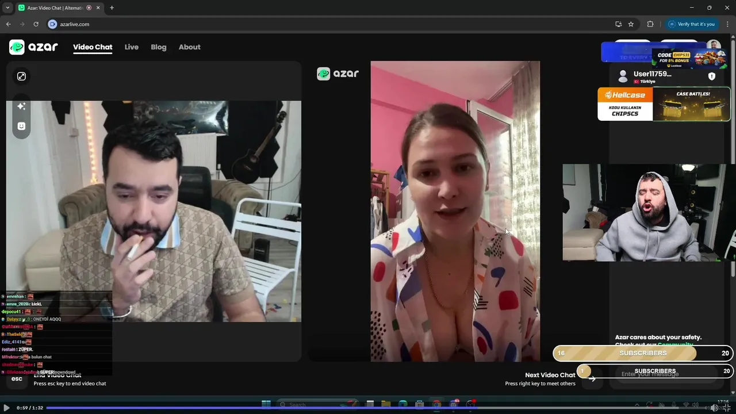Go forward with the browser forward arrow
Viewport: 736px width, 414px height.
pos(22,24)
